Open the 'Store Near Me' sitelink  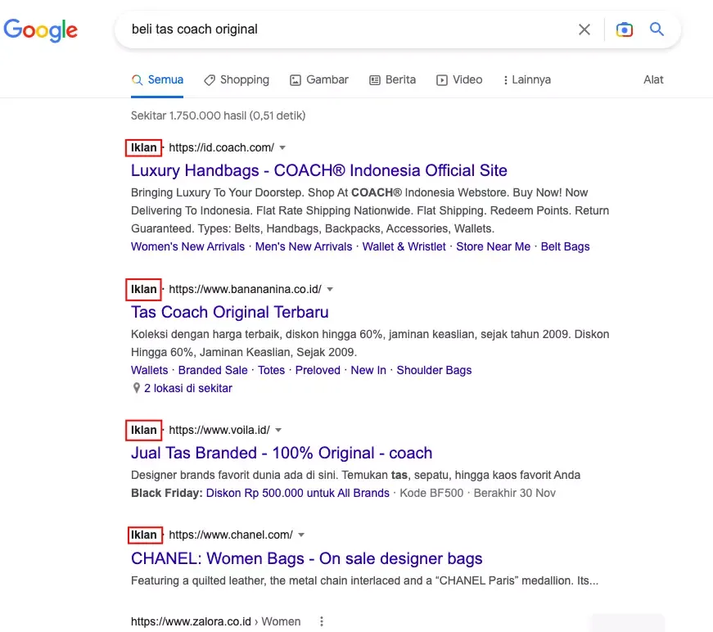pos(493,246)
